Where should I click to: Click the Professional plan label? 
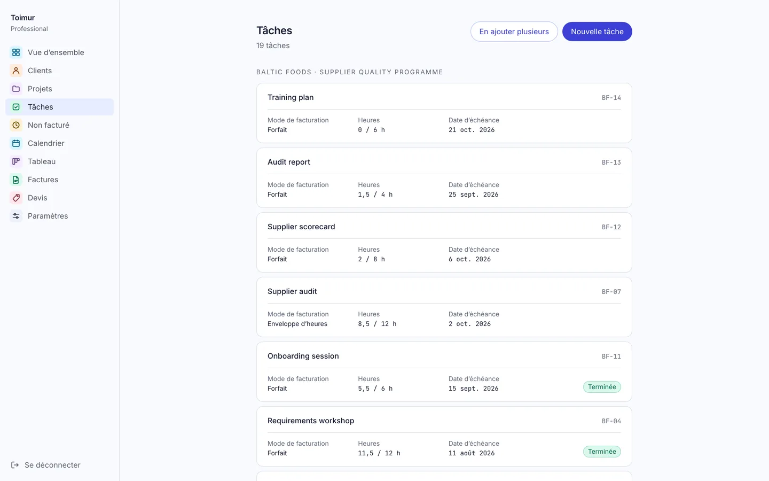point(29,29)
